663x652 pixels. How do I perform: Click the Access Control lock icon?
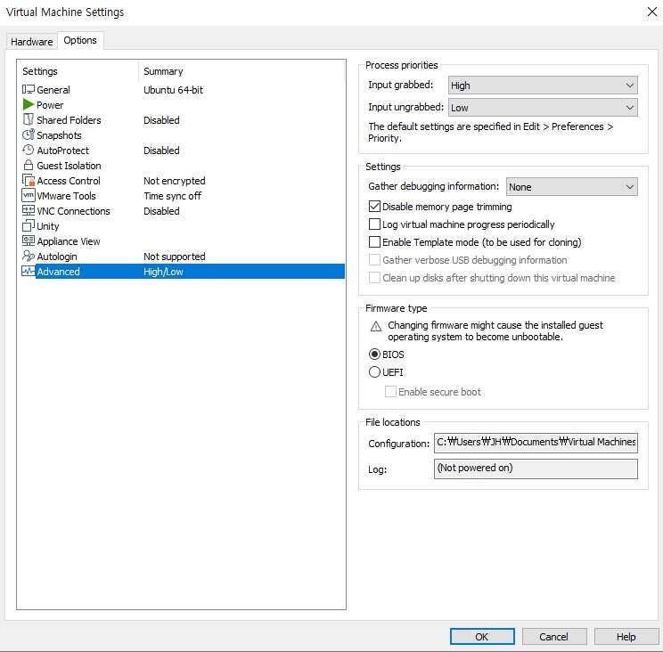pos(28,181)
